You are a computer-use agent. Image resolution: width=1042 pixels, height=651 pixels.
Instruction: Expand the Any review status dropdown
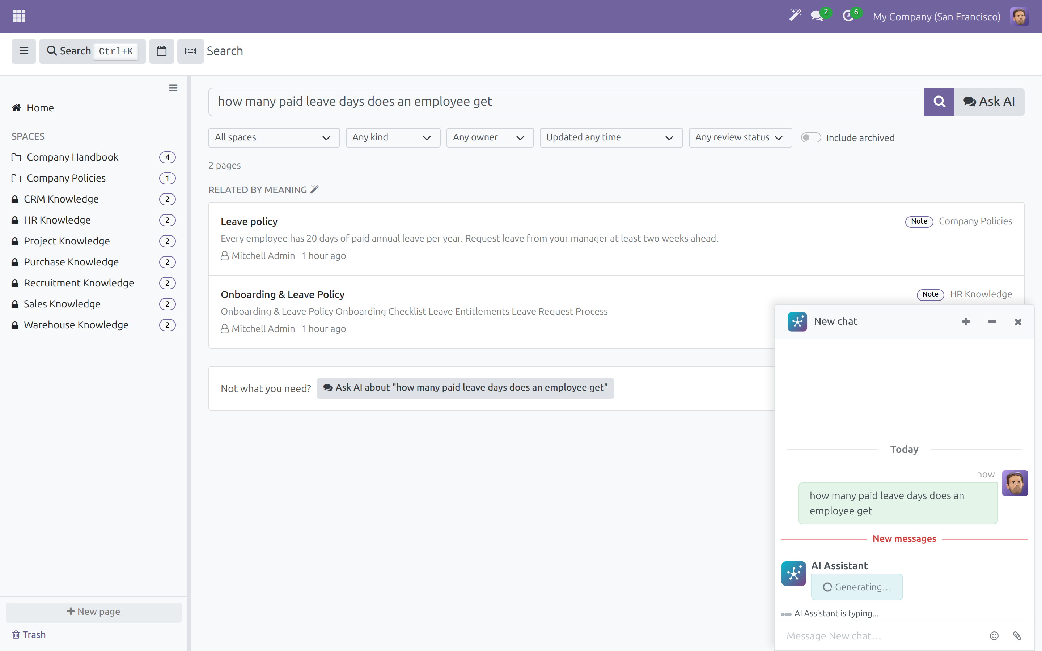740,137
